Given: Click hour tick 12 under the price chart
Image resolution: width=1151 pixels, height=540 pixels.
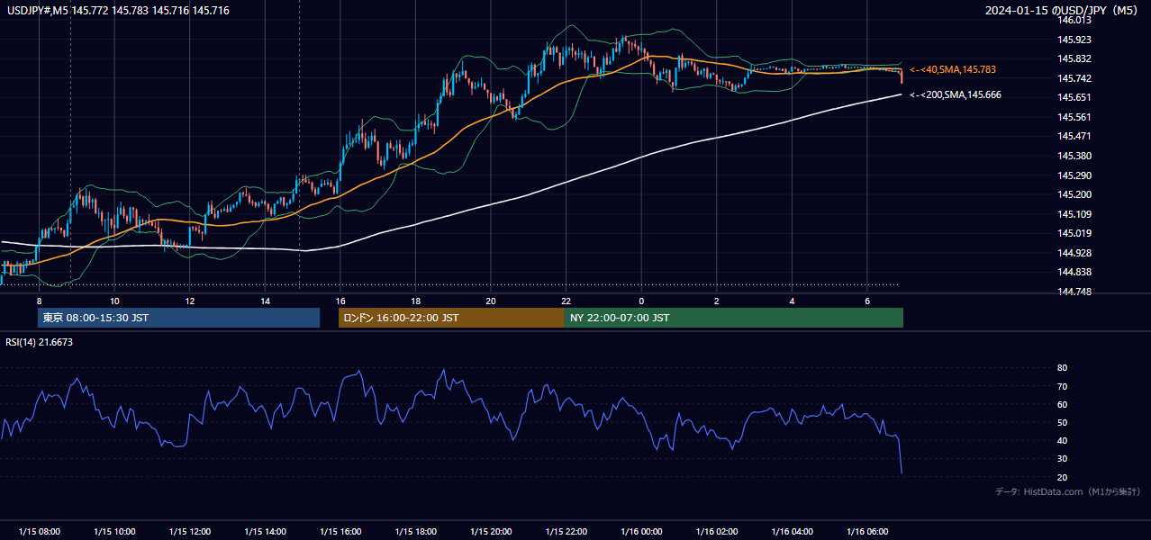Looking at the screenshot, I should tap(190, 301).
